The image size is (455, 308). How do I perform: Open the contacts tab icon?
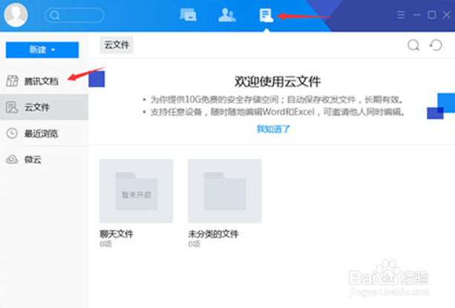(x=227, y=15)
